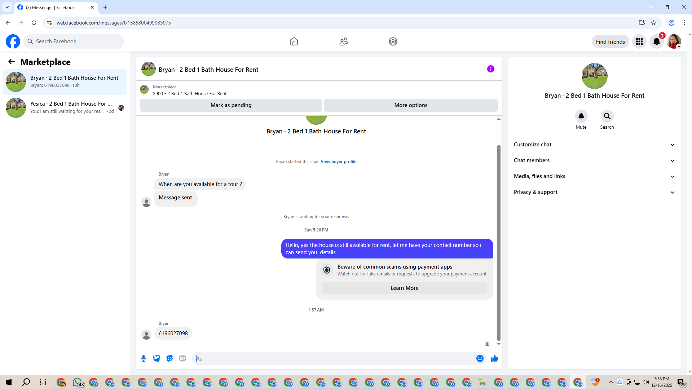The height and width of the screenshot is (389, 692).
Task: Open the $900 house listing link
Action: [x=190, y=93]
